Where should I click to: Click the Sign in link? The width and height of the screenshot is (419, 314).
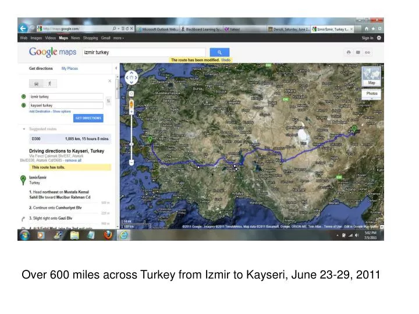pos(367,38)
